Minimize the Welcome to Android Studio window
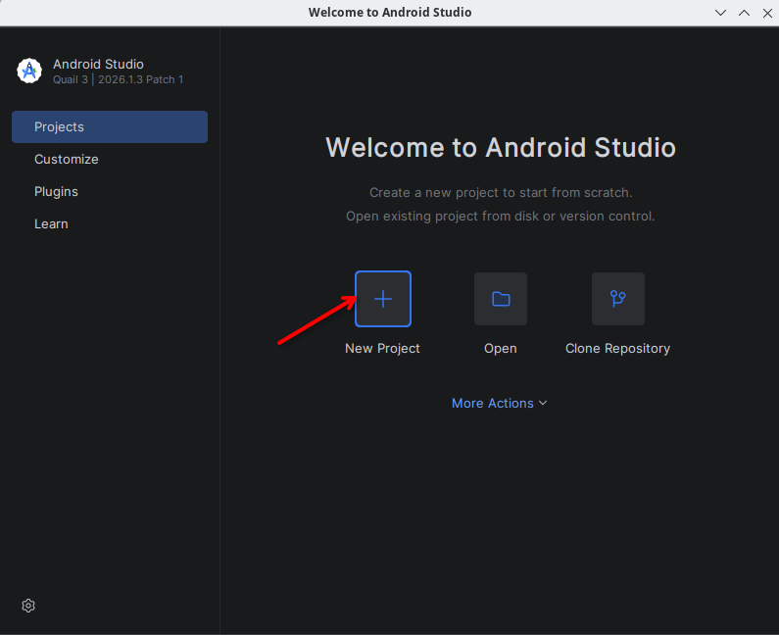The width and height of the screenshot is (779, 635). [x=720, y=13]
